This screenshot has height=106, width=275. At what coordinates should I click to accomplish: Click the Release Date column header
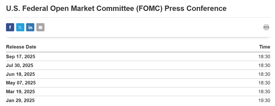[21, 47]
